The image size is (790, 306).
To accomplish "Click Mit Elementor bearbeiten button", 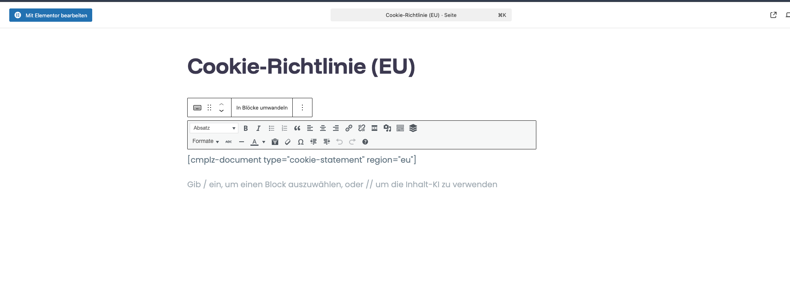I will (51, 15).
